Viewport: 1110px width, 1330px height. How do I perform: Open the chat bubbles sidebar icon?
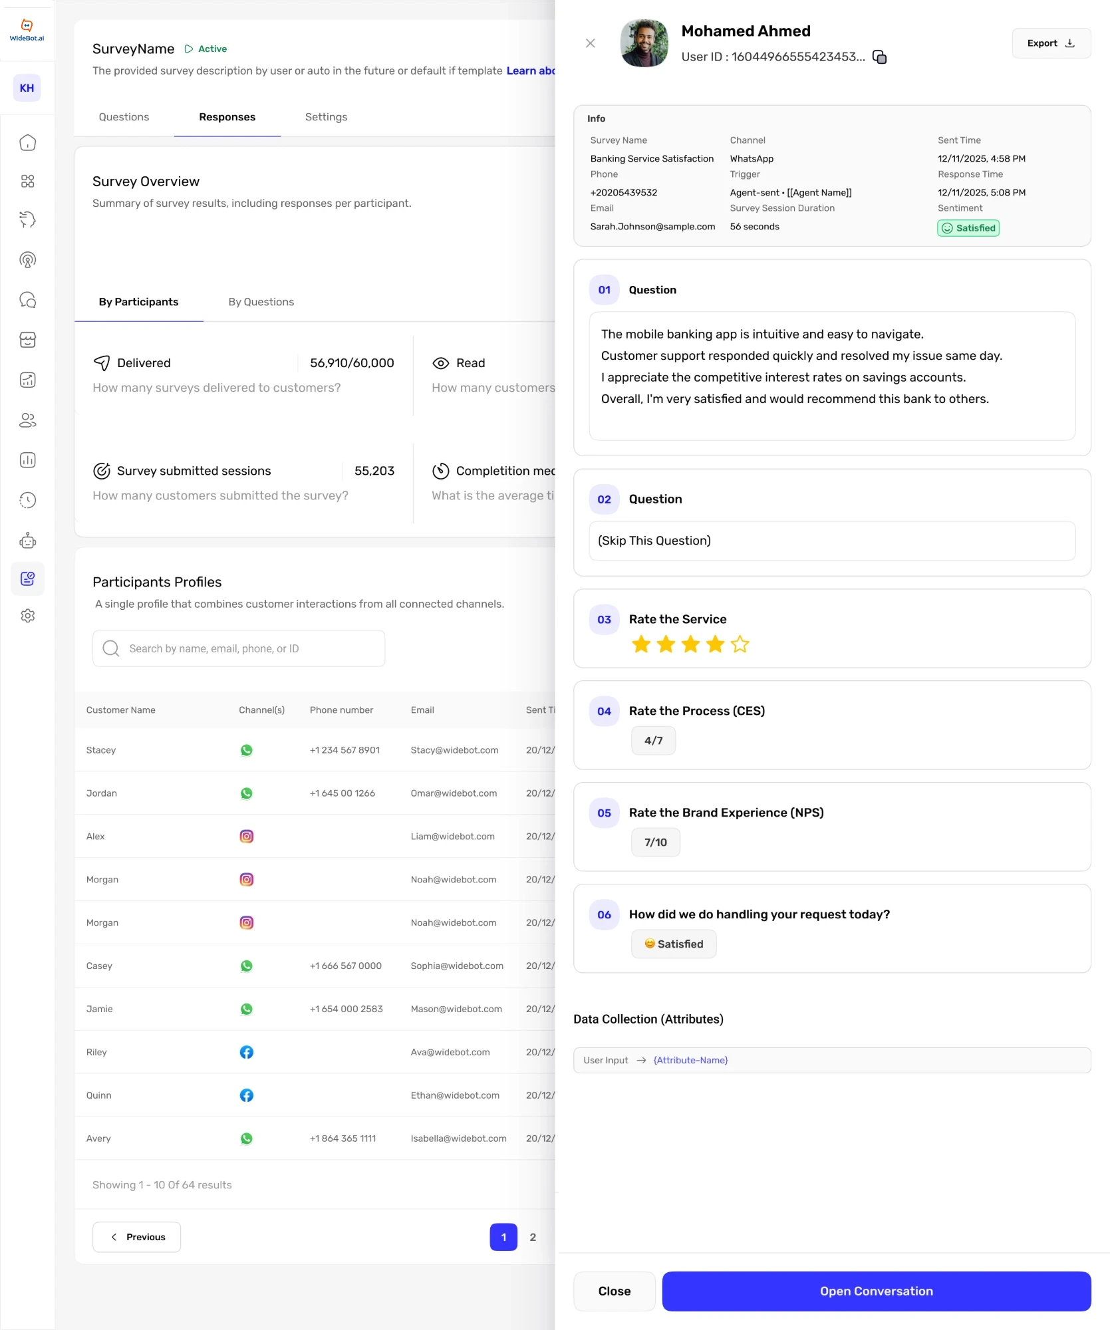tap(27, 300)
